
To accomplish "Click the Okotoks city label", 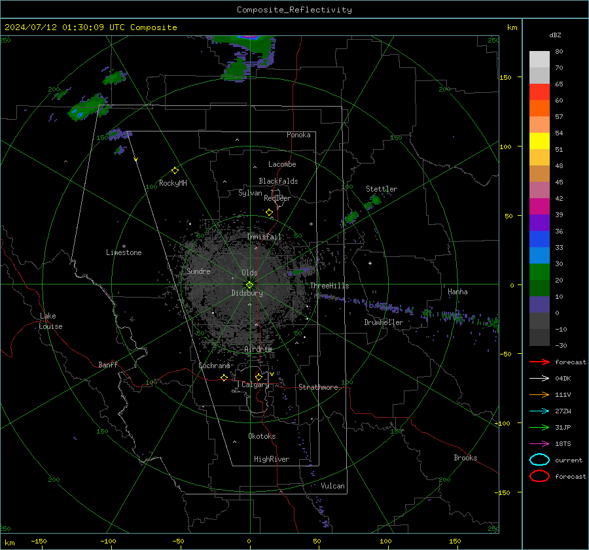I will [x=262, y=436].
